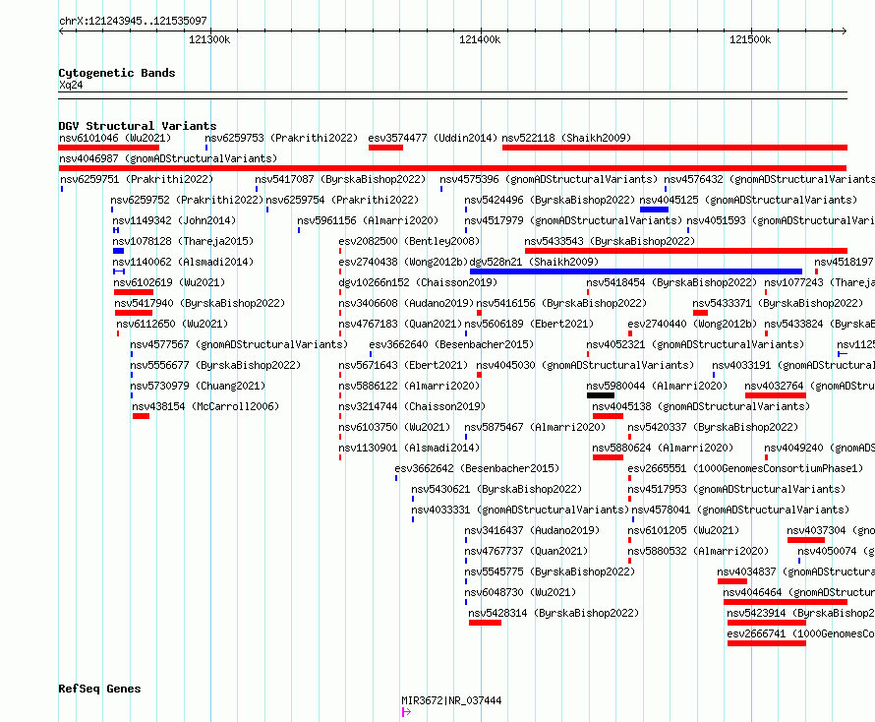
Task: Select the red nsv4034837 variant bar
Action: (732, 581)
